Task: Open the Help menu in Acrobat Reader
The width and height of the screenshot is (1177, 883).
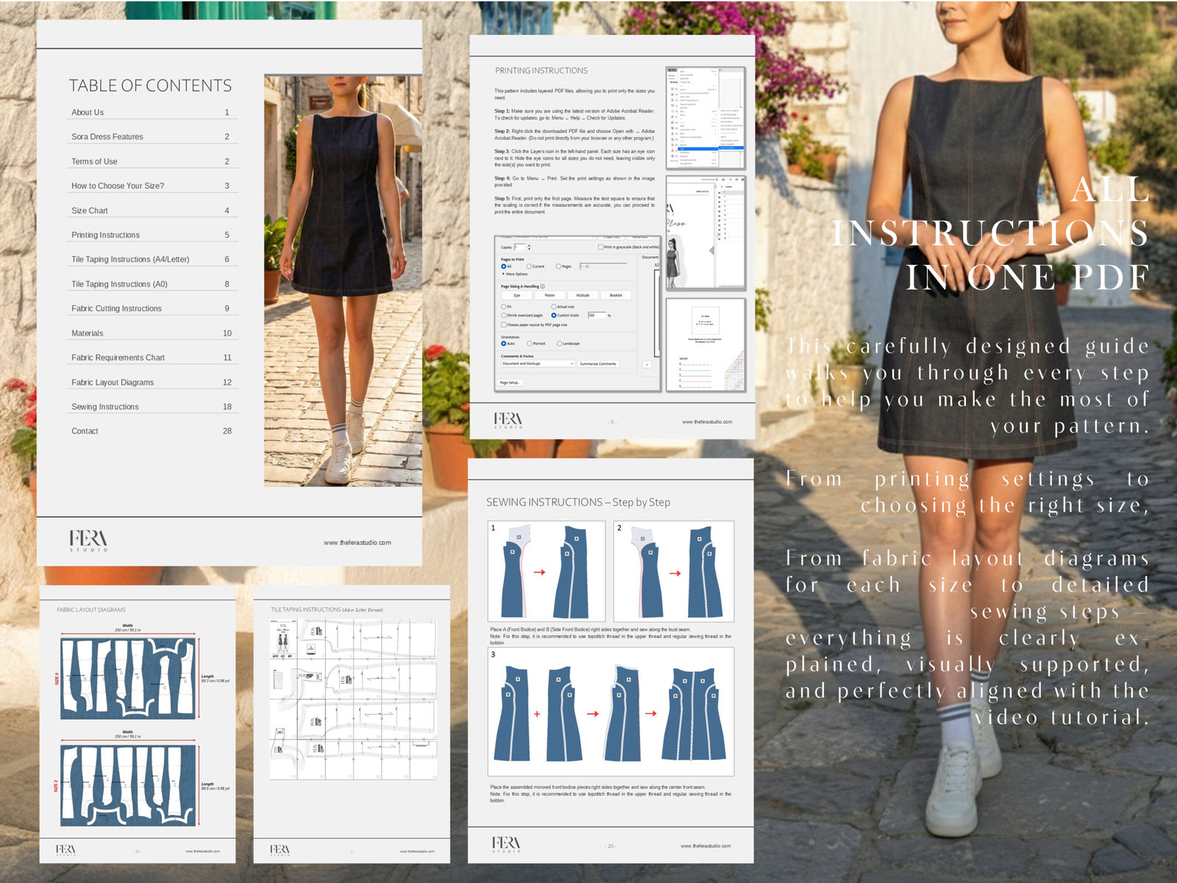Action: tap(683, 149)
